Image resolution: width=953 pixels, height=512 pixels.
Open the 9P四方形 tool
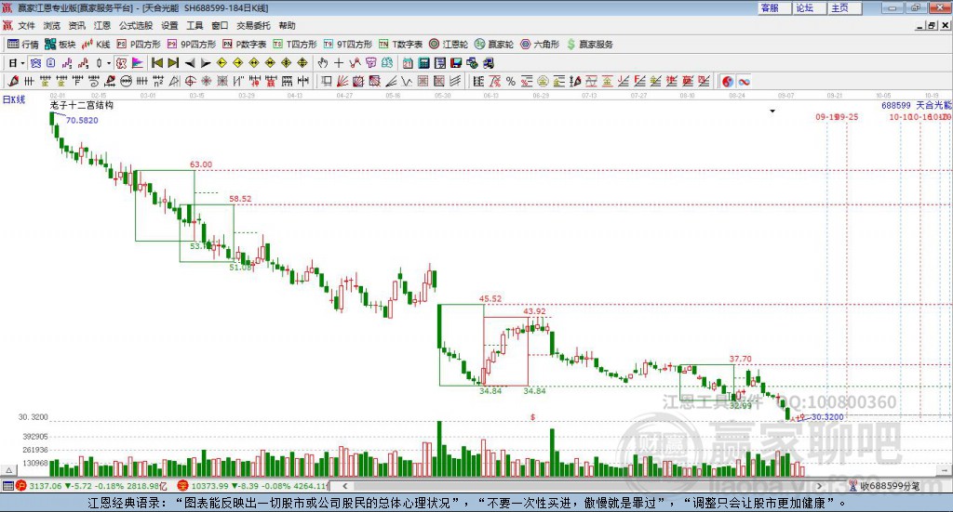[x=192, y=45]
